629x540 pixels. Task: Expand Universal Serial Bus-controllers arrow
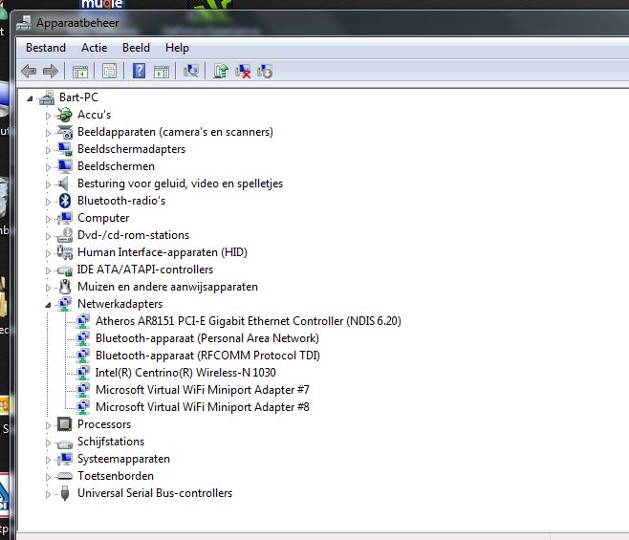coord(48,494)
